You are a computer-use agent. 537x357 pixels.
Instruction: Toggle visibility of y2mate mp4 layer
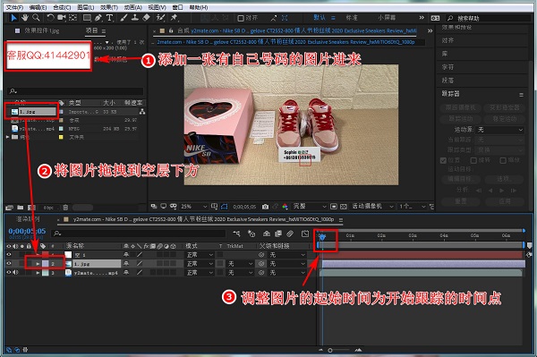(x=9, y=273)
